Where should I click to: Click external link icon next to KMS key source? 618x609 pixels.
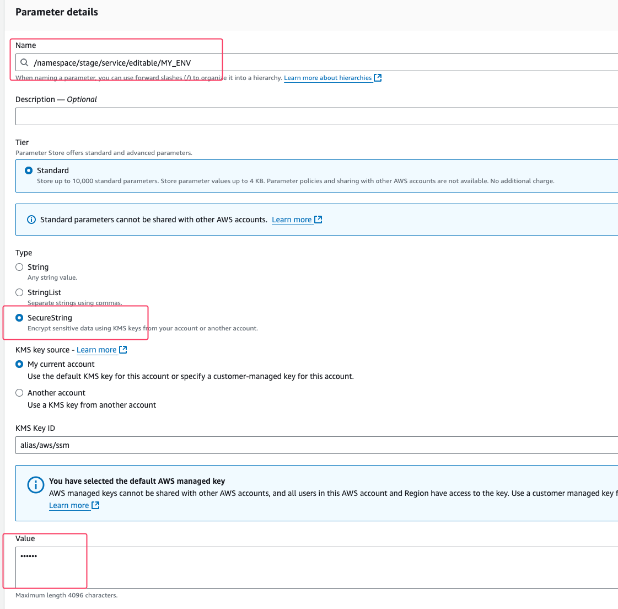coord(123,350)
